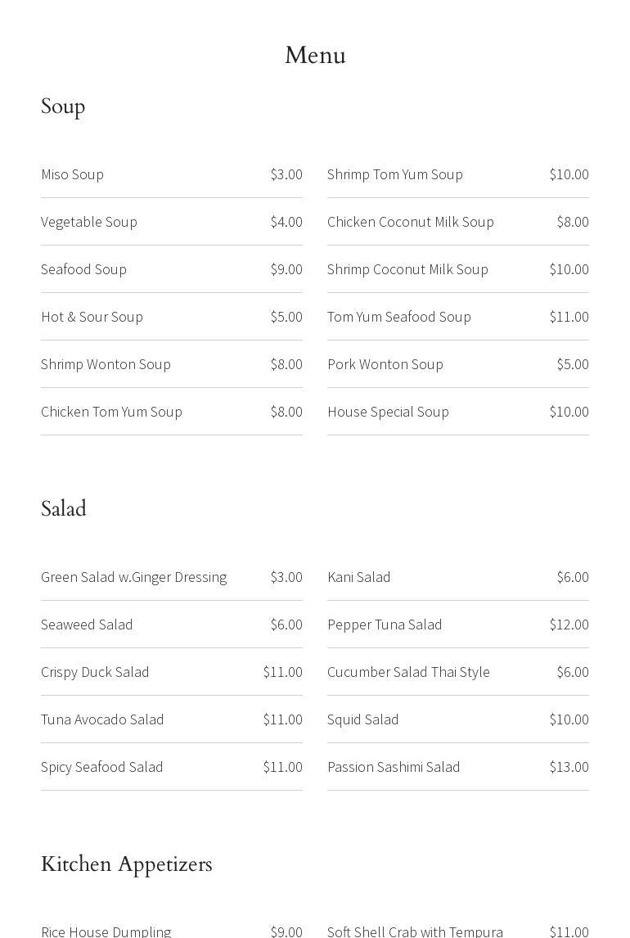Click the Seafood Soup entry
Image resolution: width=630 pixels, height=938 pixels.
click(83, 269)
